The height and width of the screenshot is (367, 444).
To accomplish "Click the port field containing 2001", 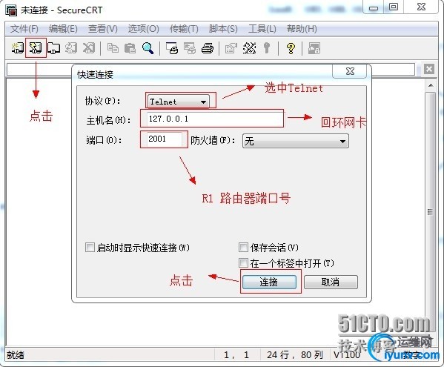I will tap(165, 139).
